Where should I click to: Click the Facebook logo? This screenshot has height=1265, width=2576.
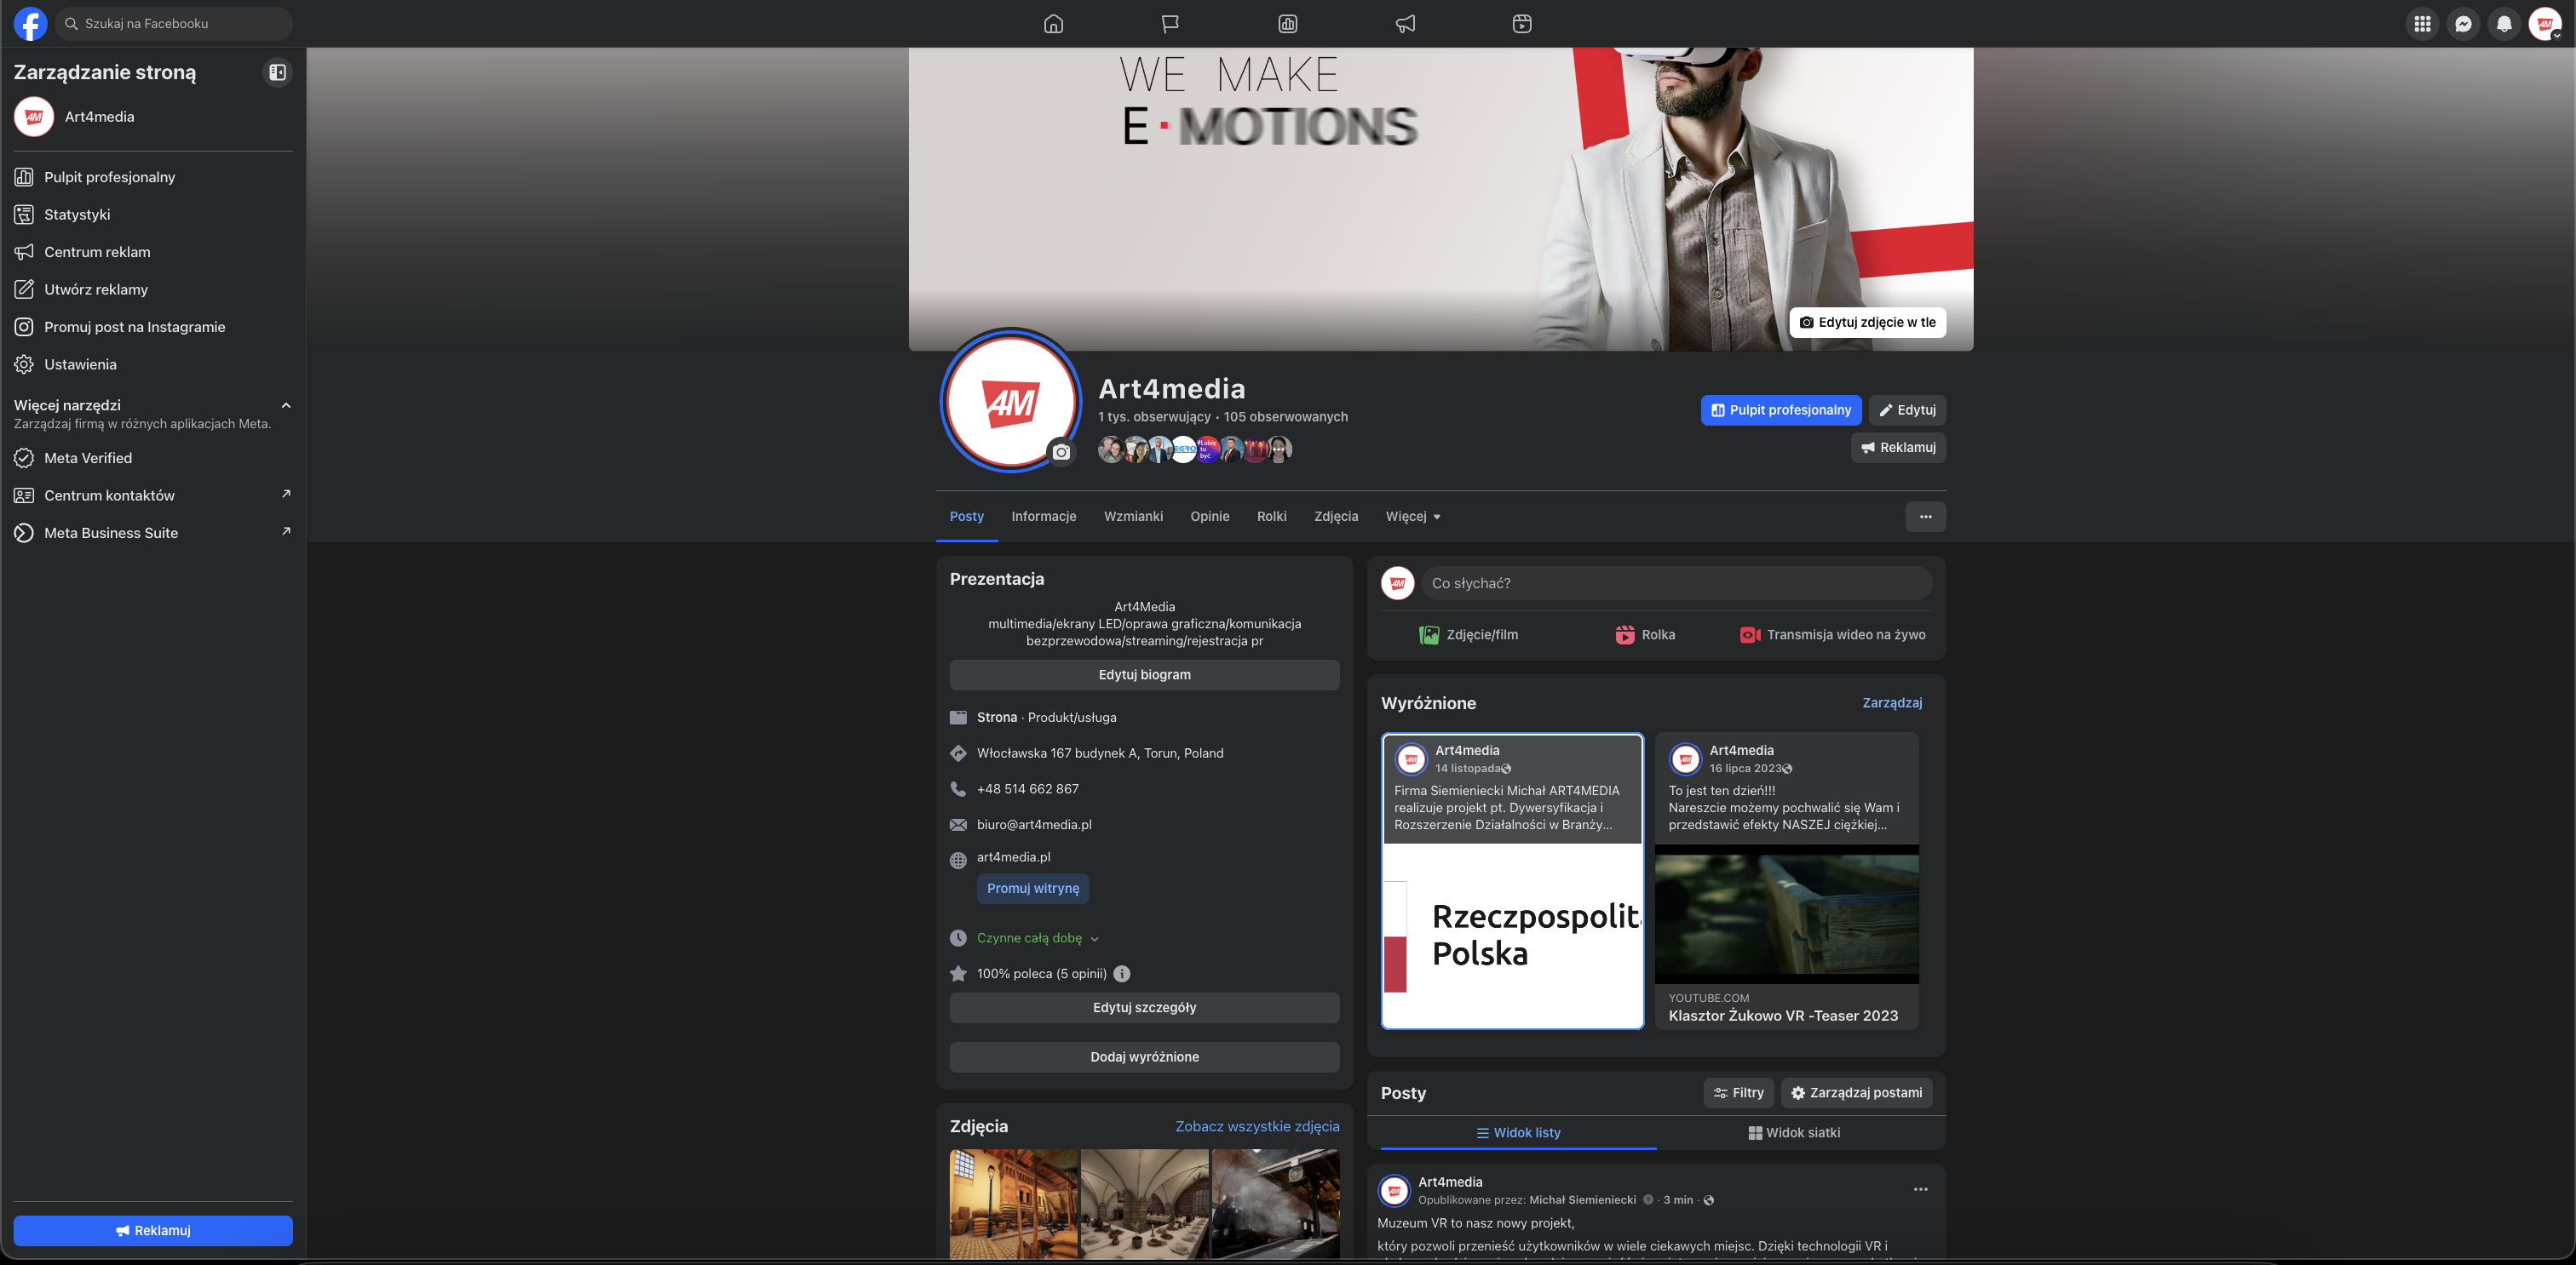pyautogui.click(x=30, y=24)
